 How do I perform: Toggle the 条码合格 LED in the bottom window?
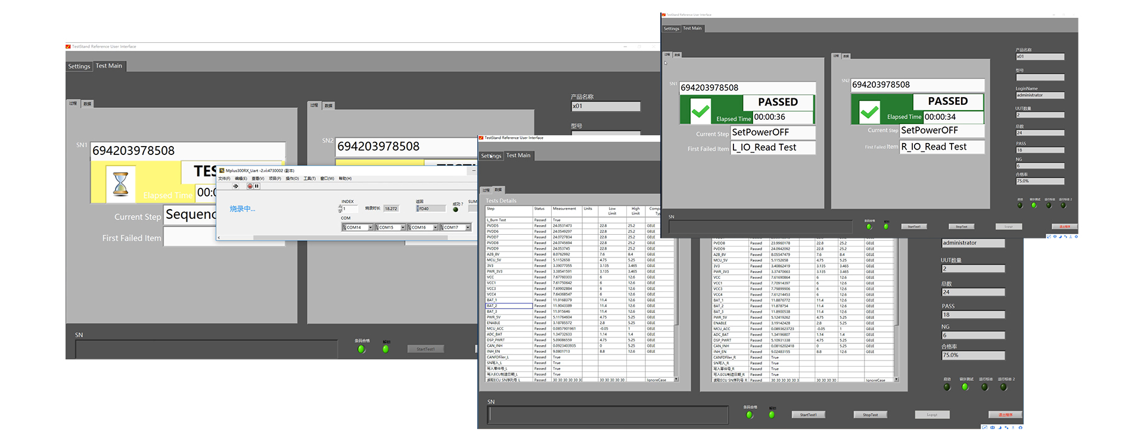click(750, 415)
